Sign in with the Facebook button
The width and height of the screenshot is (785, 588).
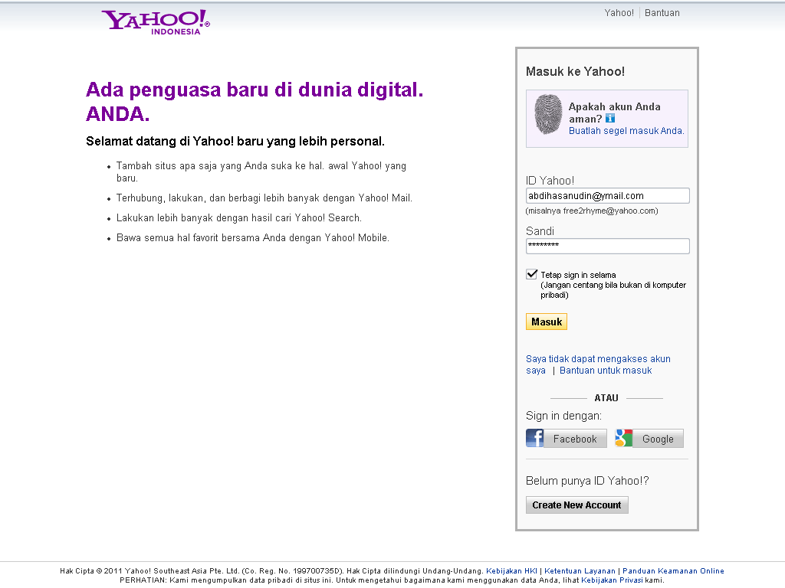click(567, 439)
